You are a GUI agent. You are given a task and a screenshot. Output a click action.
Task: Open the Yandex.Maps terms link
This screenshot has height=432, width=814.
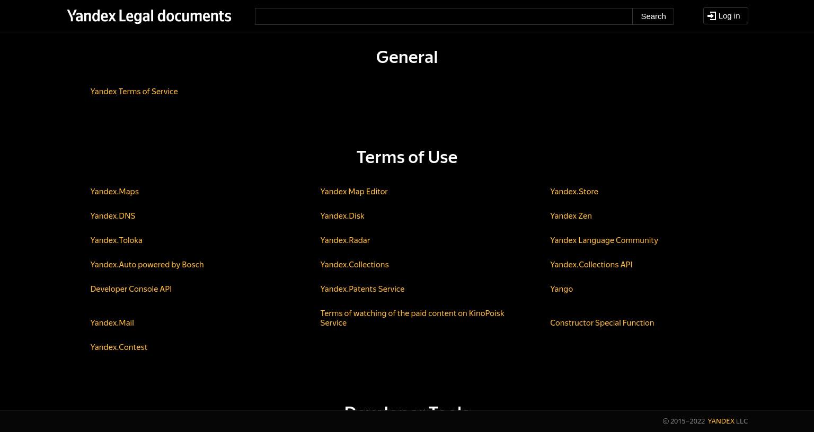(x=114, y=192)
